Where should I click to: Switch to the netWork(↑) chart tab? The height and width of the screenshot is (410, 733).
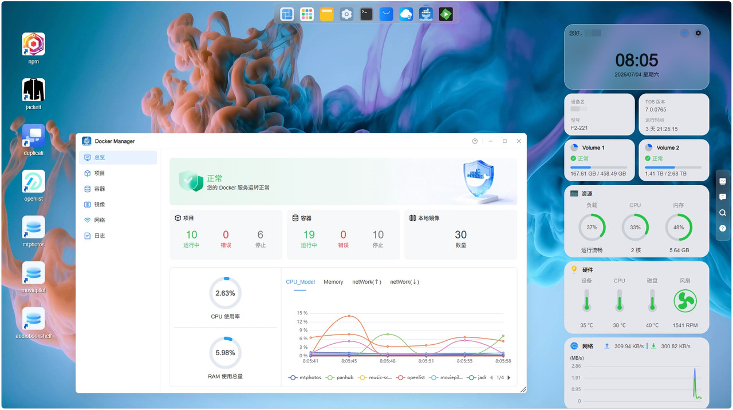coord(366,282)
